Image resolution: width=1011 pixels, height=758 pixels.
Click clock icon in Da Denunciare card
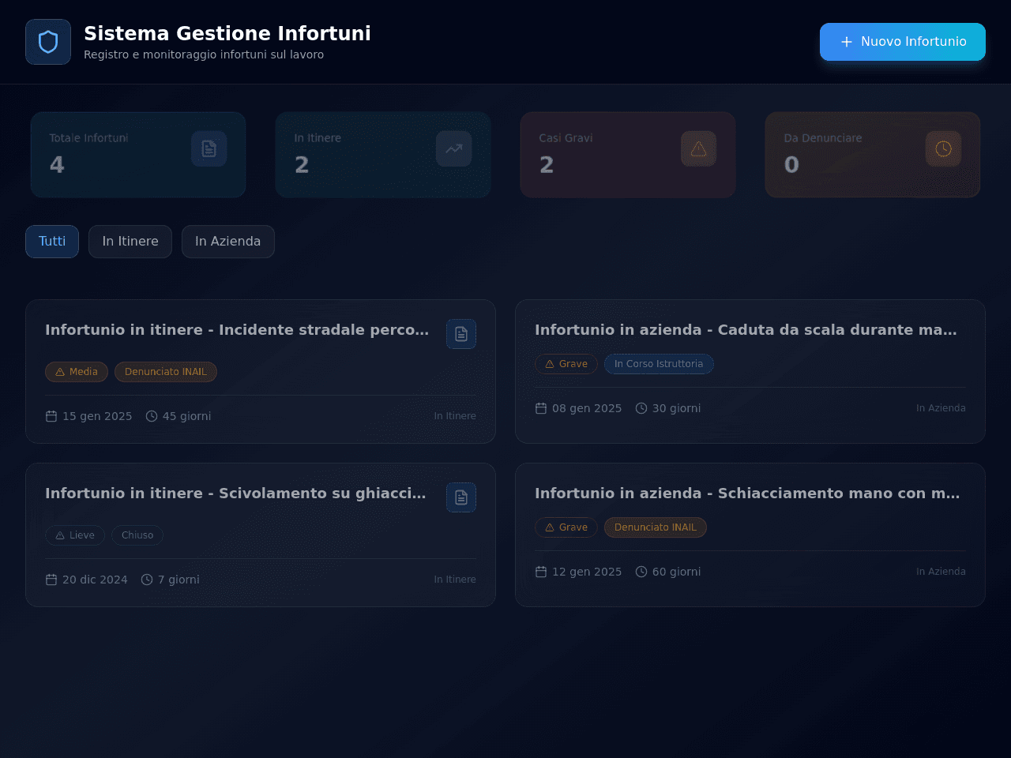(x=944, y=148)
